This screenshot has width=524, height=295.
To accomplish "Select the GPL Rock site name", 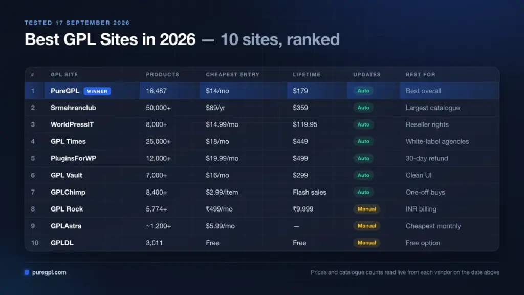I will click(x=67, y=209).
